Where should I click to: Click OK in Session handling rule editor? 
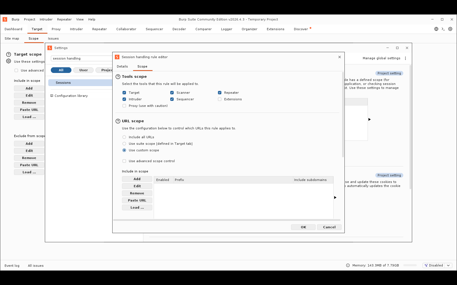[x=303, y=227]
